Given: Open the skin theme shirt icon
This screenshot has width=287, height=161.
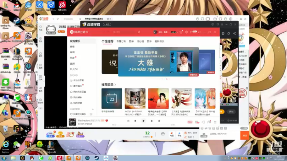Looking at the screenshot, I should pyautogui.click(x=181, y=32).
